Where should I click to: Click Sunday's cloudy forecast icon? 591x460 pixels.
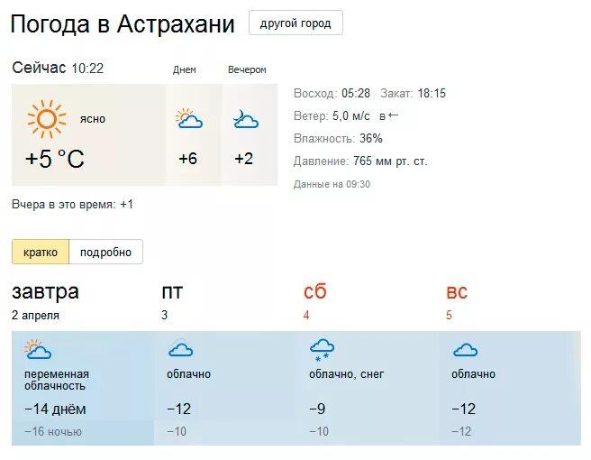pos(465,350)
